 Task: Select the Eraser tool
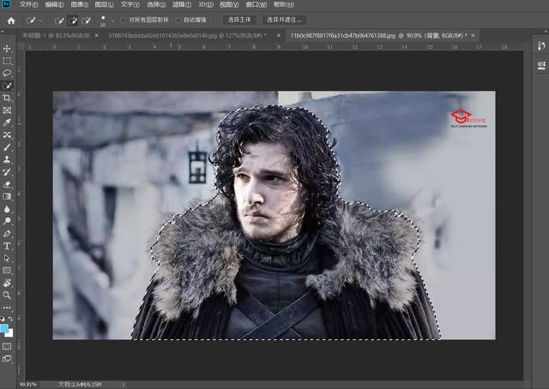tap(7, 184)
